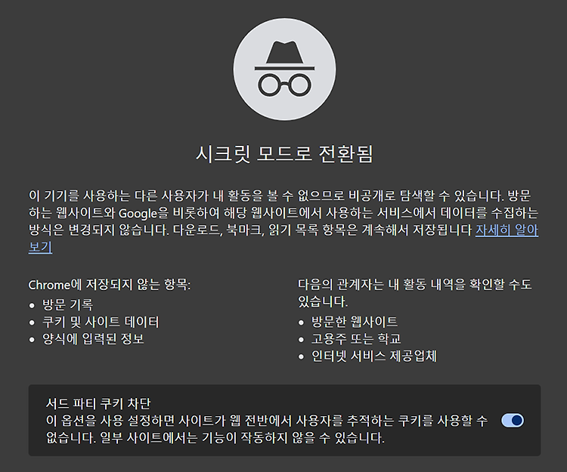
Task: Click the cookie option description starting 이 옵션을
Action: 267,429
